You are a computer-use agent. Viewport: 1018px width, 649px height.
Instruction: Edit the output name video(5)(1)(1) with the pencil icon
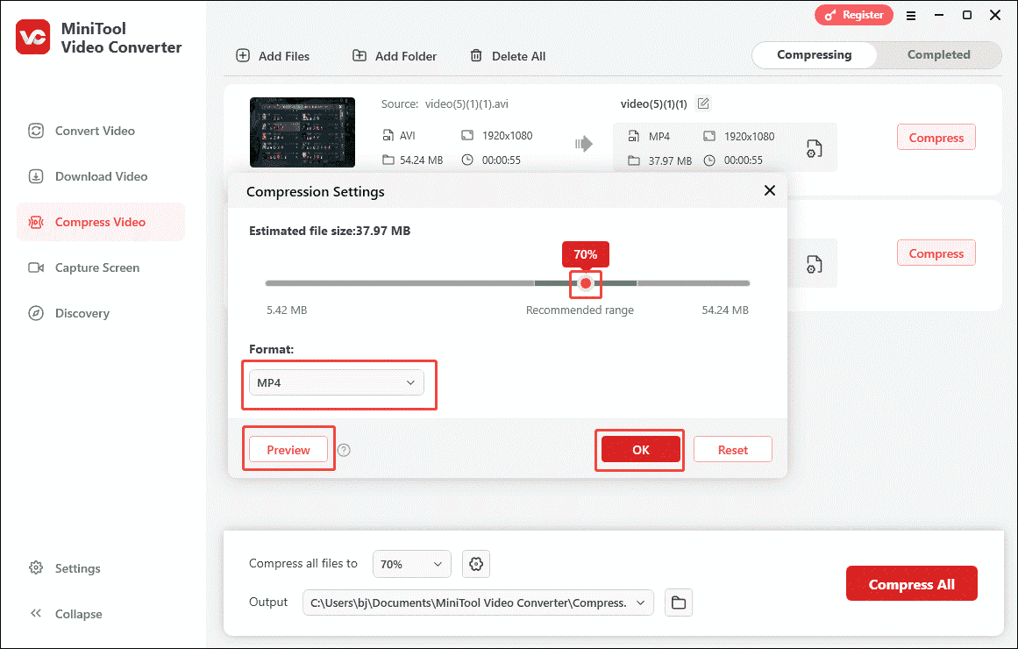point(703,103)
